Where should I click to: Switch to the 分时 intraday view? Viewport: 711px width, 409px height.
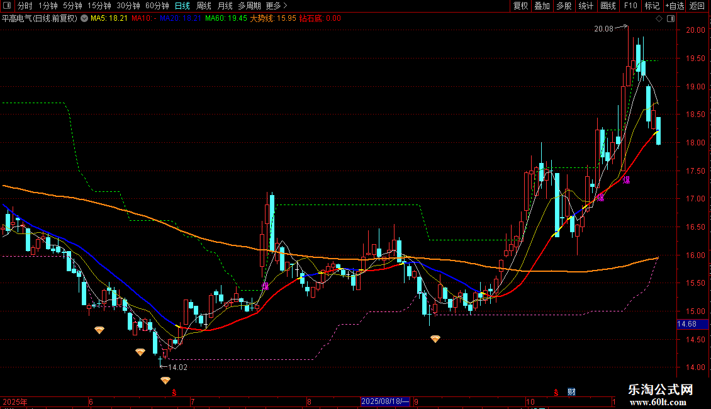tap(25, 6)
